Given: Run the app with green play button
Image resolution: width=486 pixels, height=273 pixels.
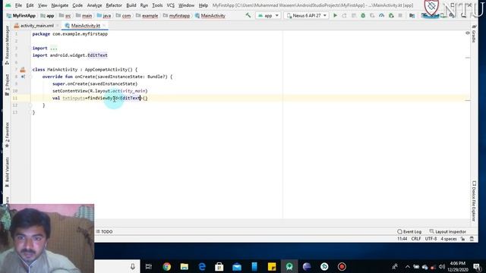Looking at the screenshot, I should (x=335, y=15).
